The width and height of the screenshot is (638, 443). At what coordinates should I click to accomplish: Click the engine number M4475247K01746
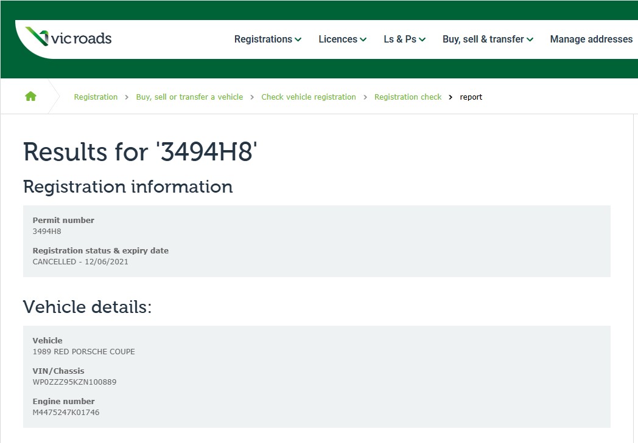(66, 413)
